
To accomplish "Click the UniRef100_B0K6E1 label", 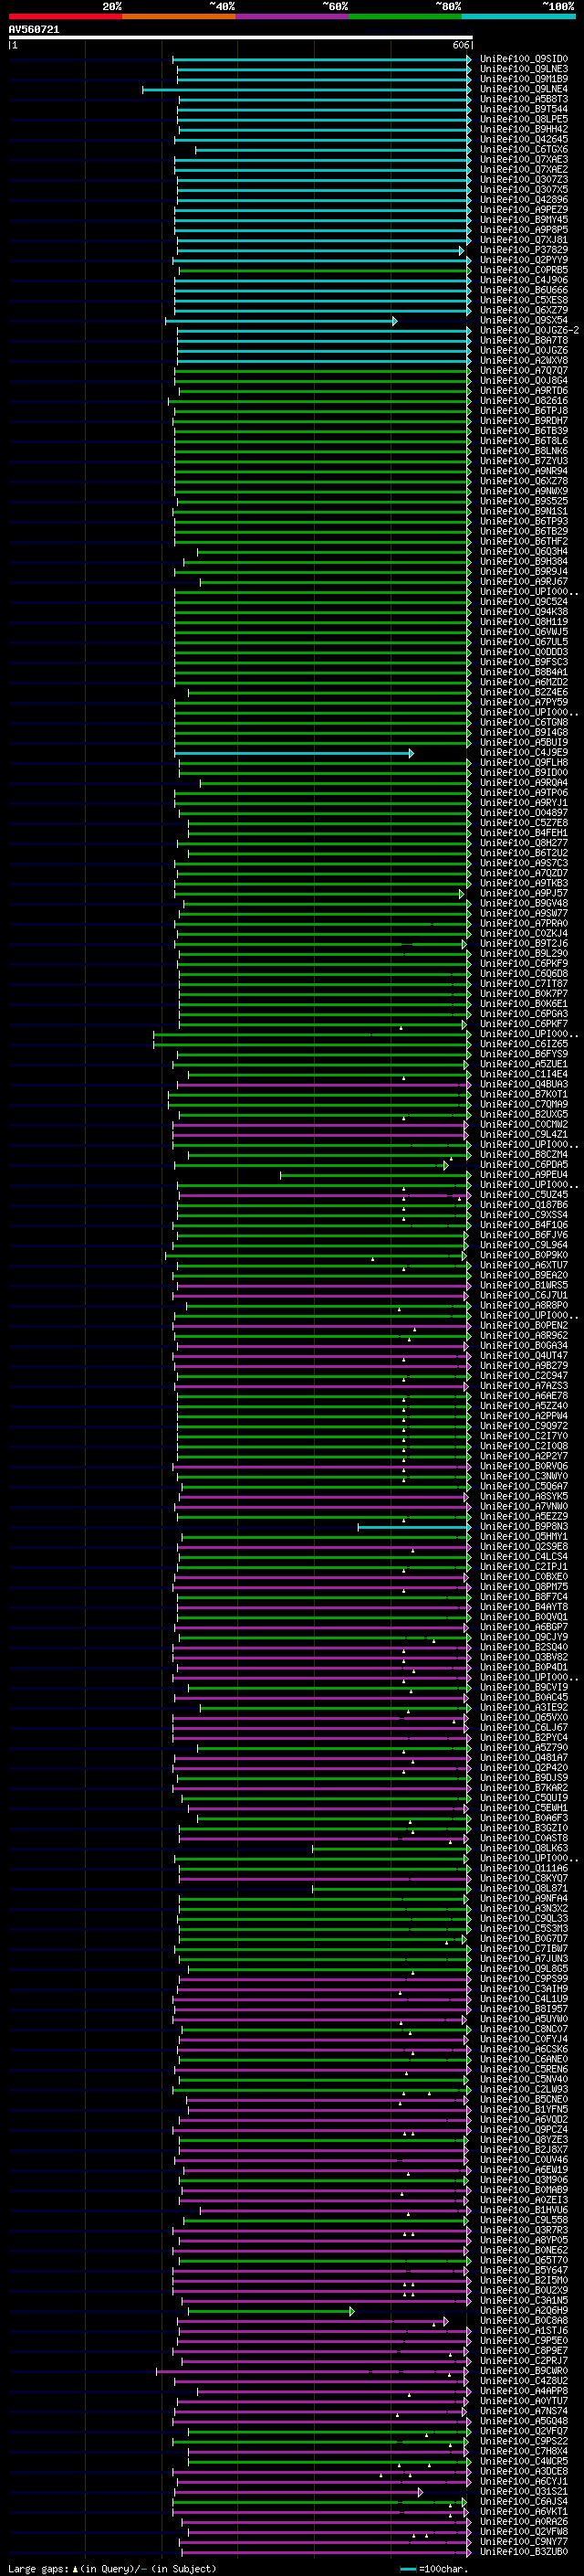I will [523, 1004].
